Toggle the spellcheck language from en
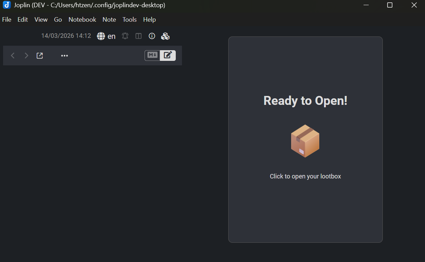 pyautogui.click(x=111, y=36)
